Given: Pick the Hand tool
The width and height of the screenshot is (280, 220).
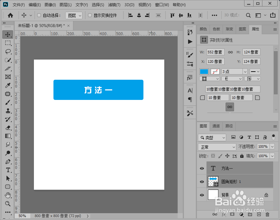Looking at the screenshot, I should [7, 195].
